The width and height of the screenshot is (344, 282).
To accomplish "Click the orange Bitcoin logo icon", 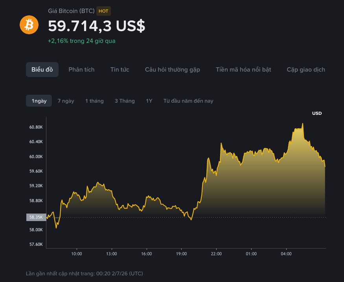I will point(29,25).
